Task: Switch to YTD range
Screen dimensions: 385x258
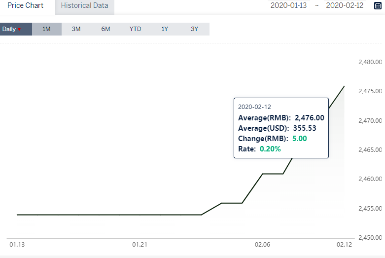Action: click(x=135, y=29)
